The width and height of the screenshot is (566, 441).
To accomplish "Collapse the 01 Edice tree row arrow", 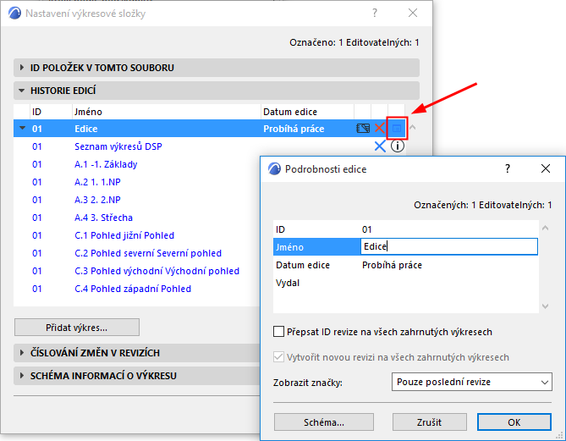I will (x=22, y=128).
